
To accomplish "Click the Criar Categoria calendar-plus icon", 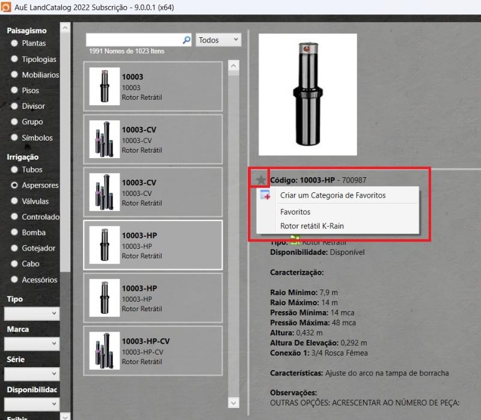I will point(265,195).
